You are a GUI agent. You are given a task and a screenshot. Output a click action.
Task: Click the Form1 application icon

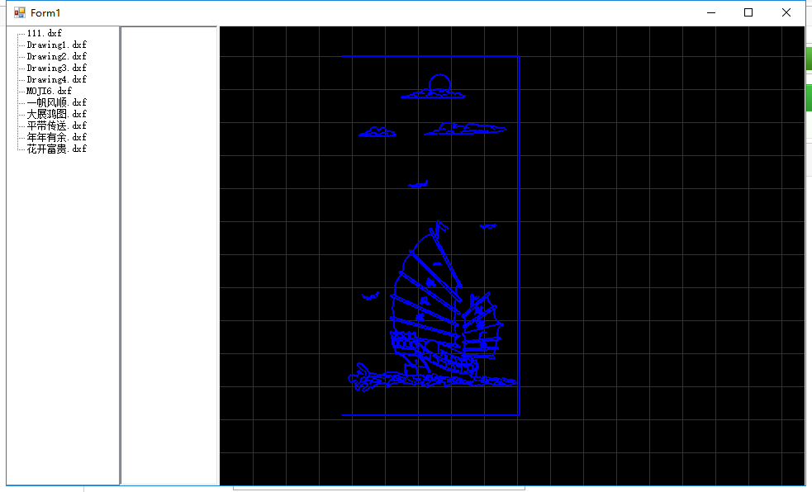[20, 12]
